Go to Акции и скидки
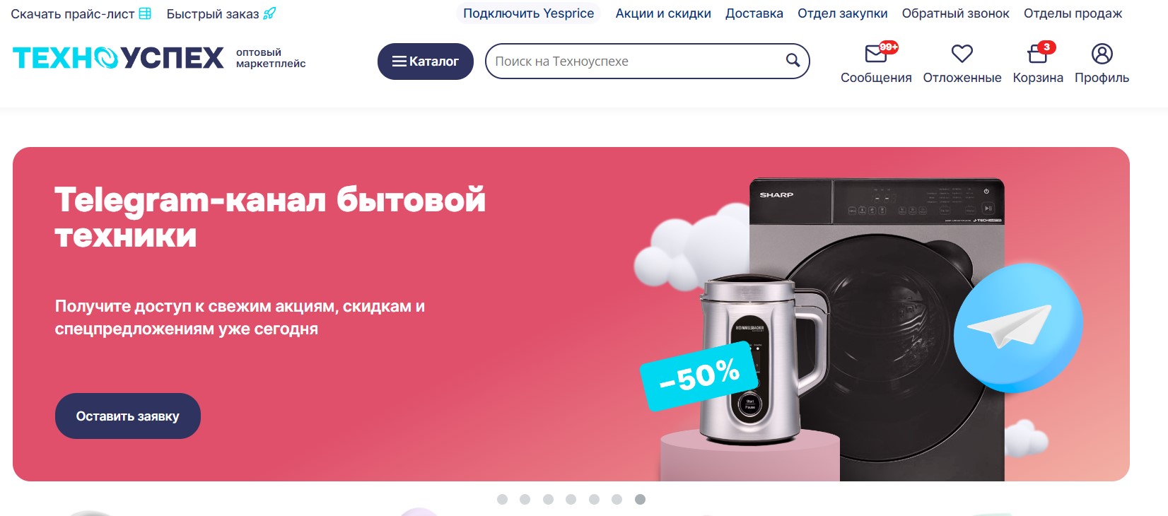The height and width of the screenshot is (516, 1168). coord(663,13)
